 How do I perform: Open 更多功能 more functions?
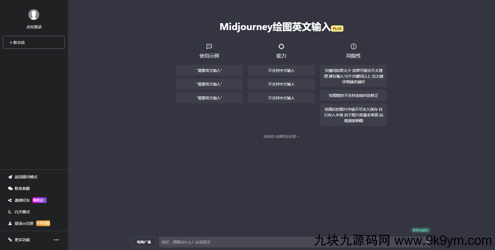pos(22,240)
